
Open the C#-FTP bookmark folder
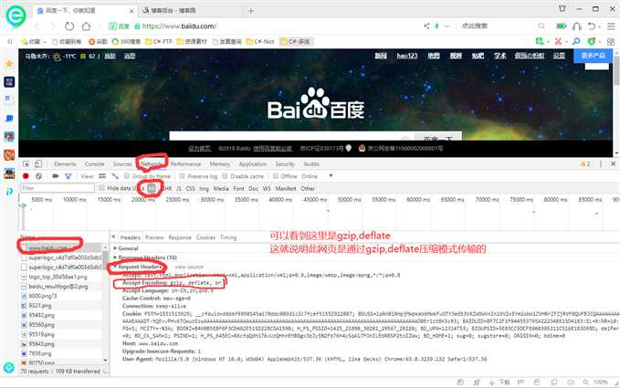[159, 41]
